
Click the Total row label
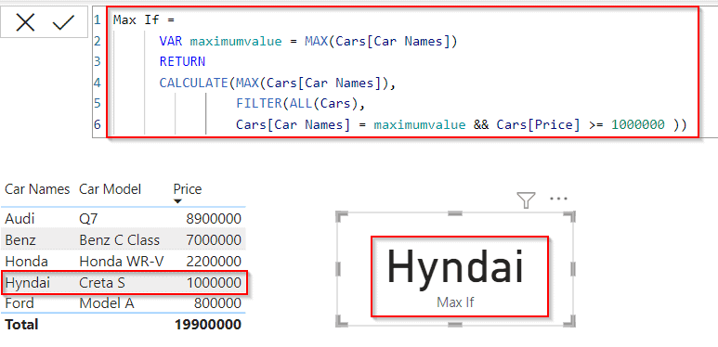coord(21,324)
